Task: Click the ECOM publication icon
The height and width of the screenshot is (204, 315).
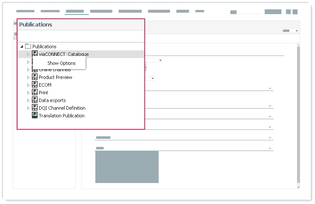Action: (34, 85)
